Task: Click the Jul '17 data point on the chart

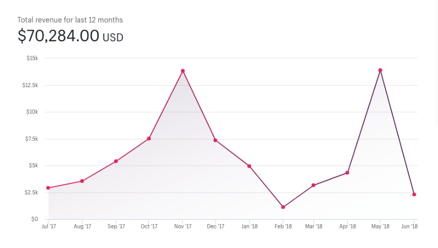Action: click(48, 188)
